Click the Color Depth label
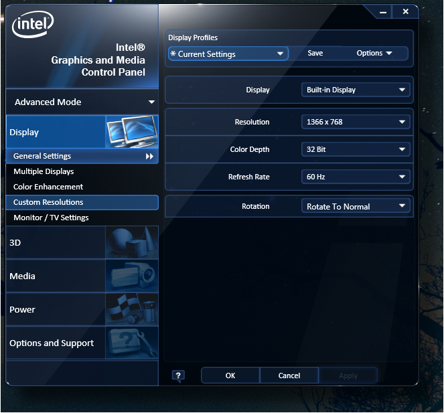This screenshot has width=444, height=413. click(x=250, y=149)
